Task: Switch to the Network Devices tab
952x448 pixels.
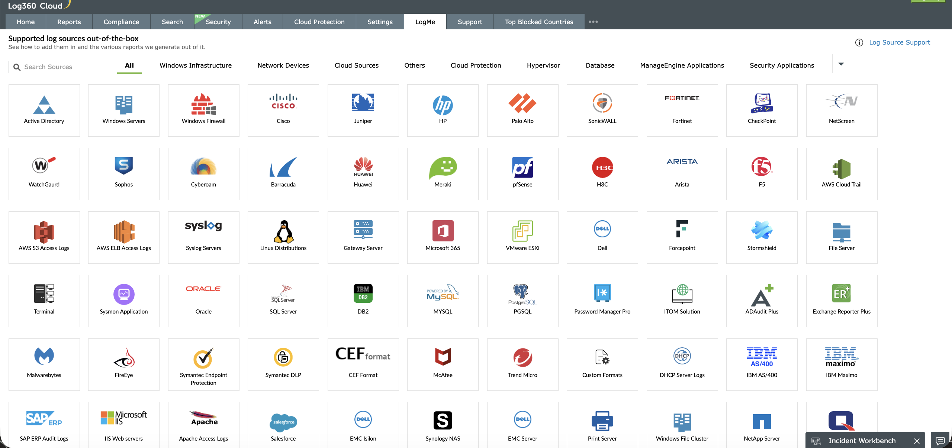Action: (283, 65)
